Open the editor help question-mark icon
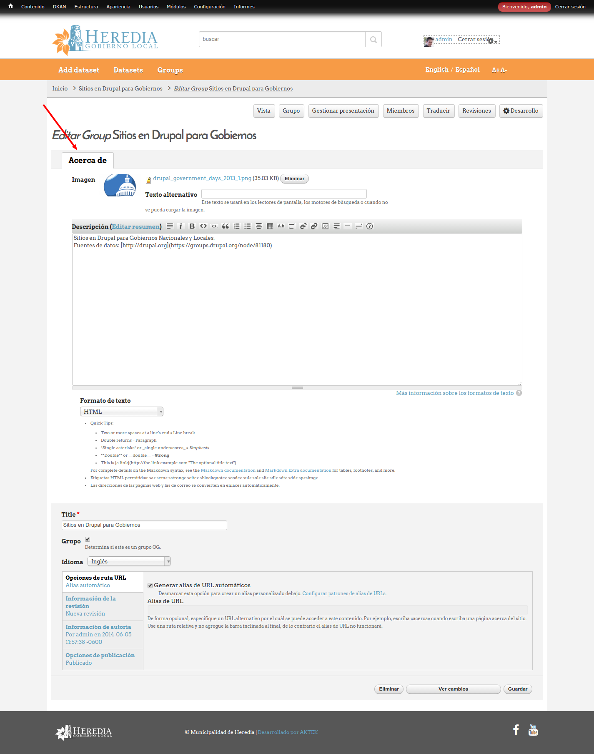Viewport: 594px width, 754px height. (x=370, y=226)
